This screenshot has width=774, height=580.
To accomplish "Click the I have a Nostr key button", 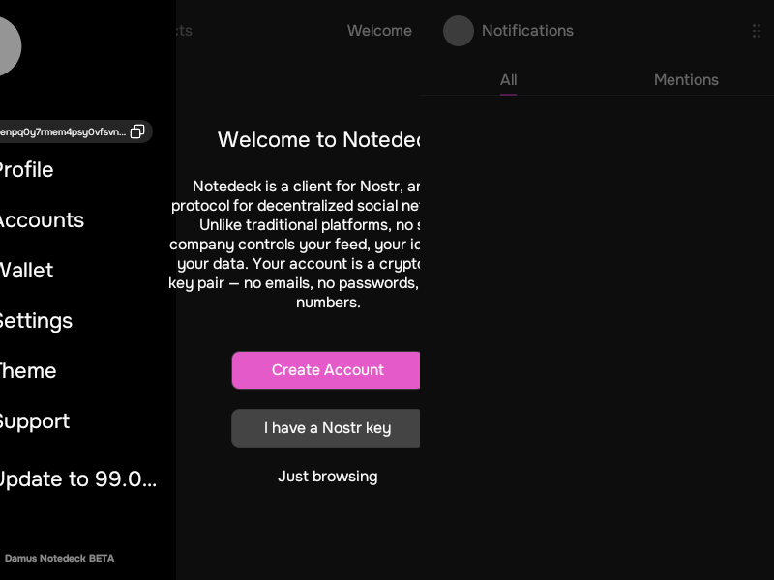I will coord(326,428).
